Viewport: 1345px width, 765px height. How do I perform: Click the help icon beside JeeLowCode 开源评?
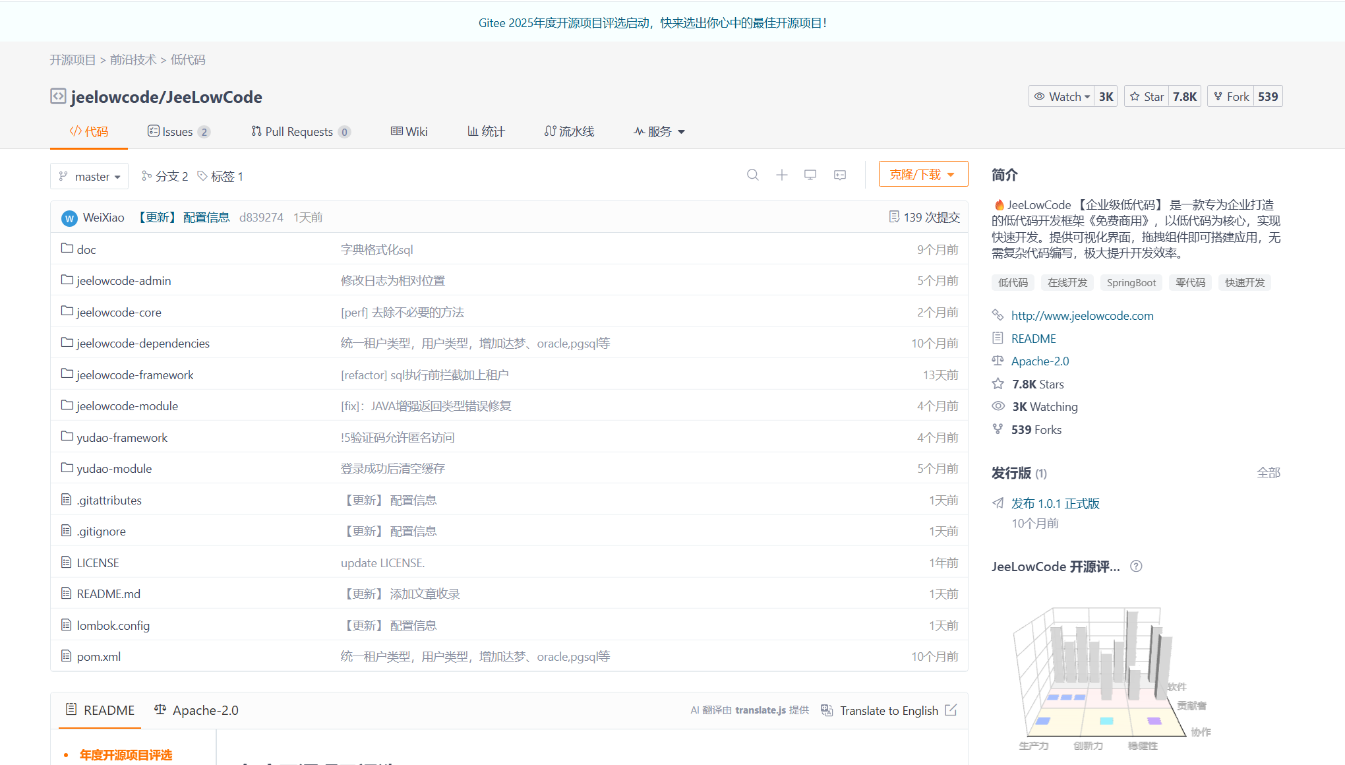coord(1136,566)
